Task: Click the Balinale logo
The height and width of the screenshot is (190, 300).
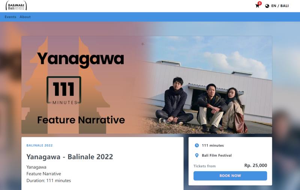Action: coord(16,6)
